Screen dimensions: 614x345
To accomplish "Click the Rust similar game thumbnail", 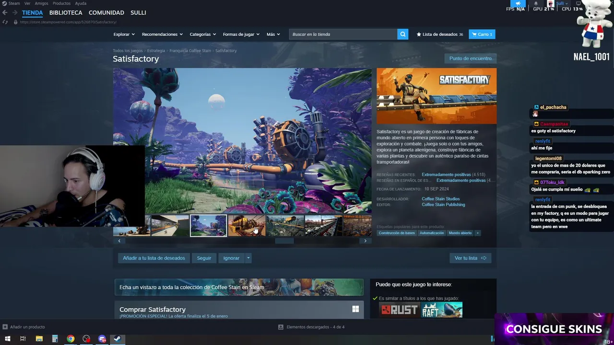I will 399,310.
